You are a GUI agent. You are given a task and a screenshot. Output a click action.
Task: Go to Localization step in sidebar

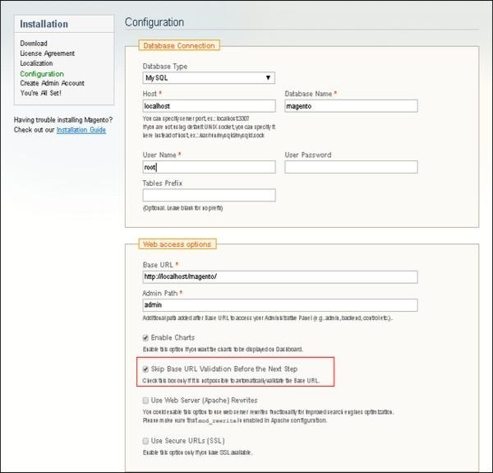[36, 63]
